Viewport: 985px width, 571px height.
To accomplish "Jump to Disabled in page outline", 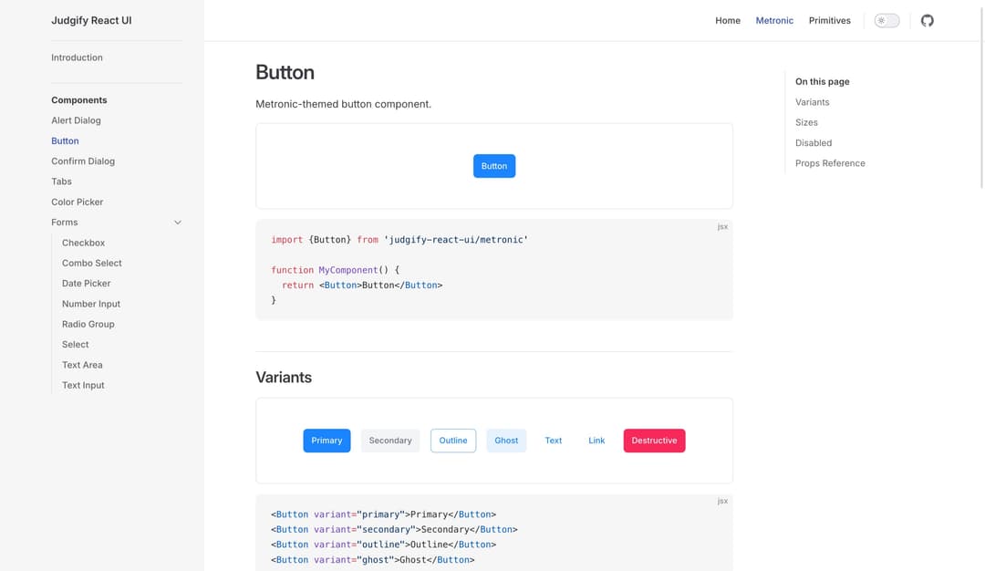I will [x=814, y=142].
